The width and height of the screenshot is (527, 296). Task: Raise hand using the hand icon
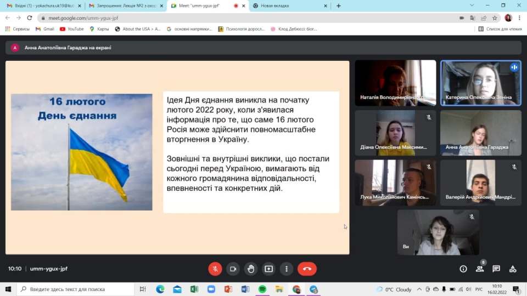251,269
